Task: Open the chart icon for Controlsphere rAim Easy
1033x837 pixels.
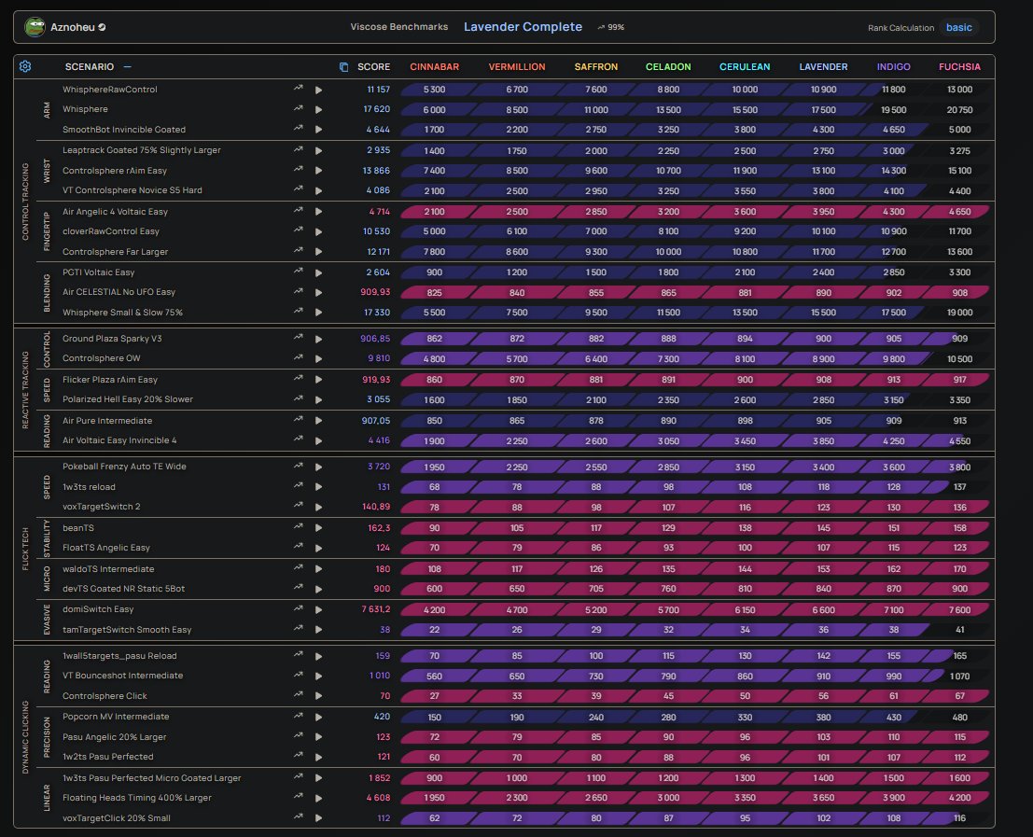Action: [x=299, y=169]
